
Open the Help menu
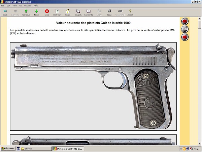(x=36, y=5)
